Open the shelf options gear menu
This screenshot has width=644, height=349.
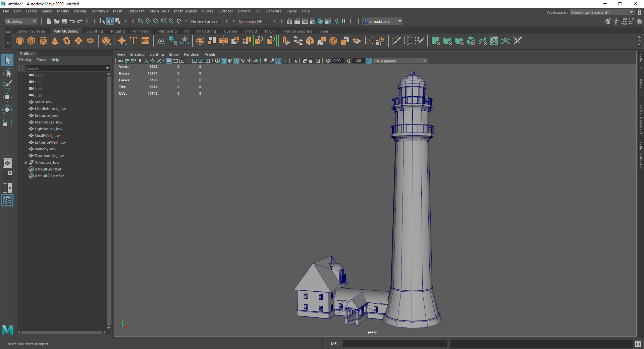click(8, 43)
